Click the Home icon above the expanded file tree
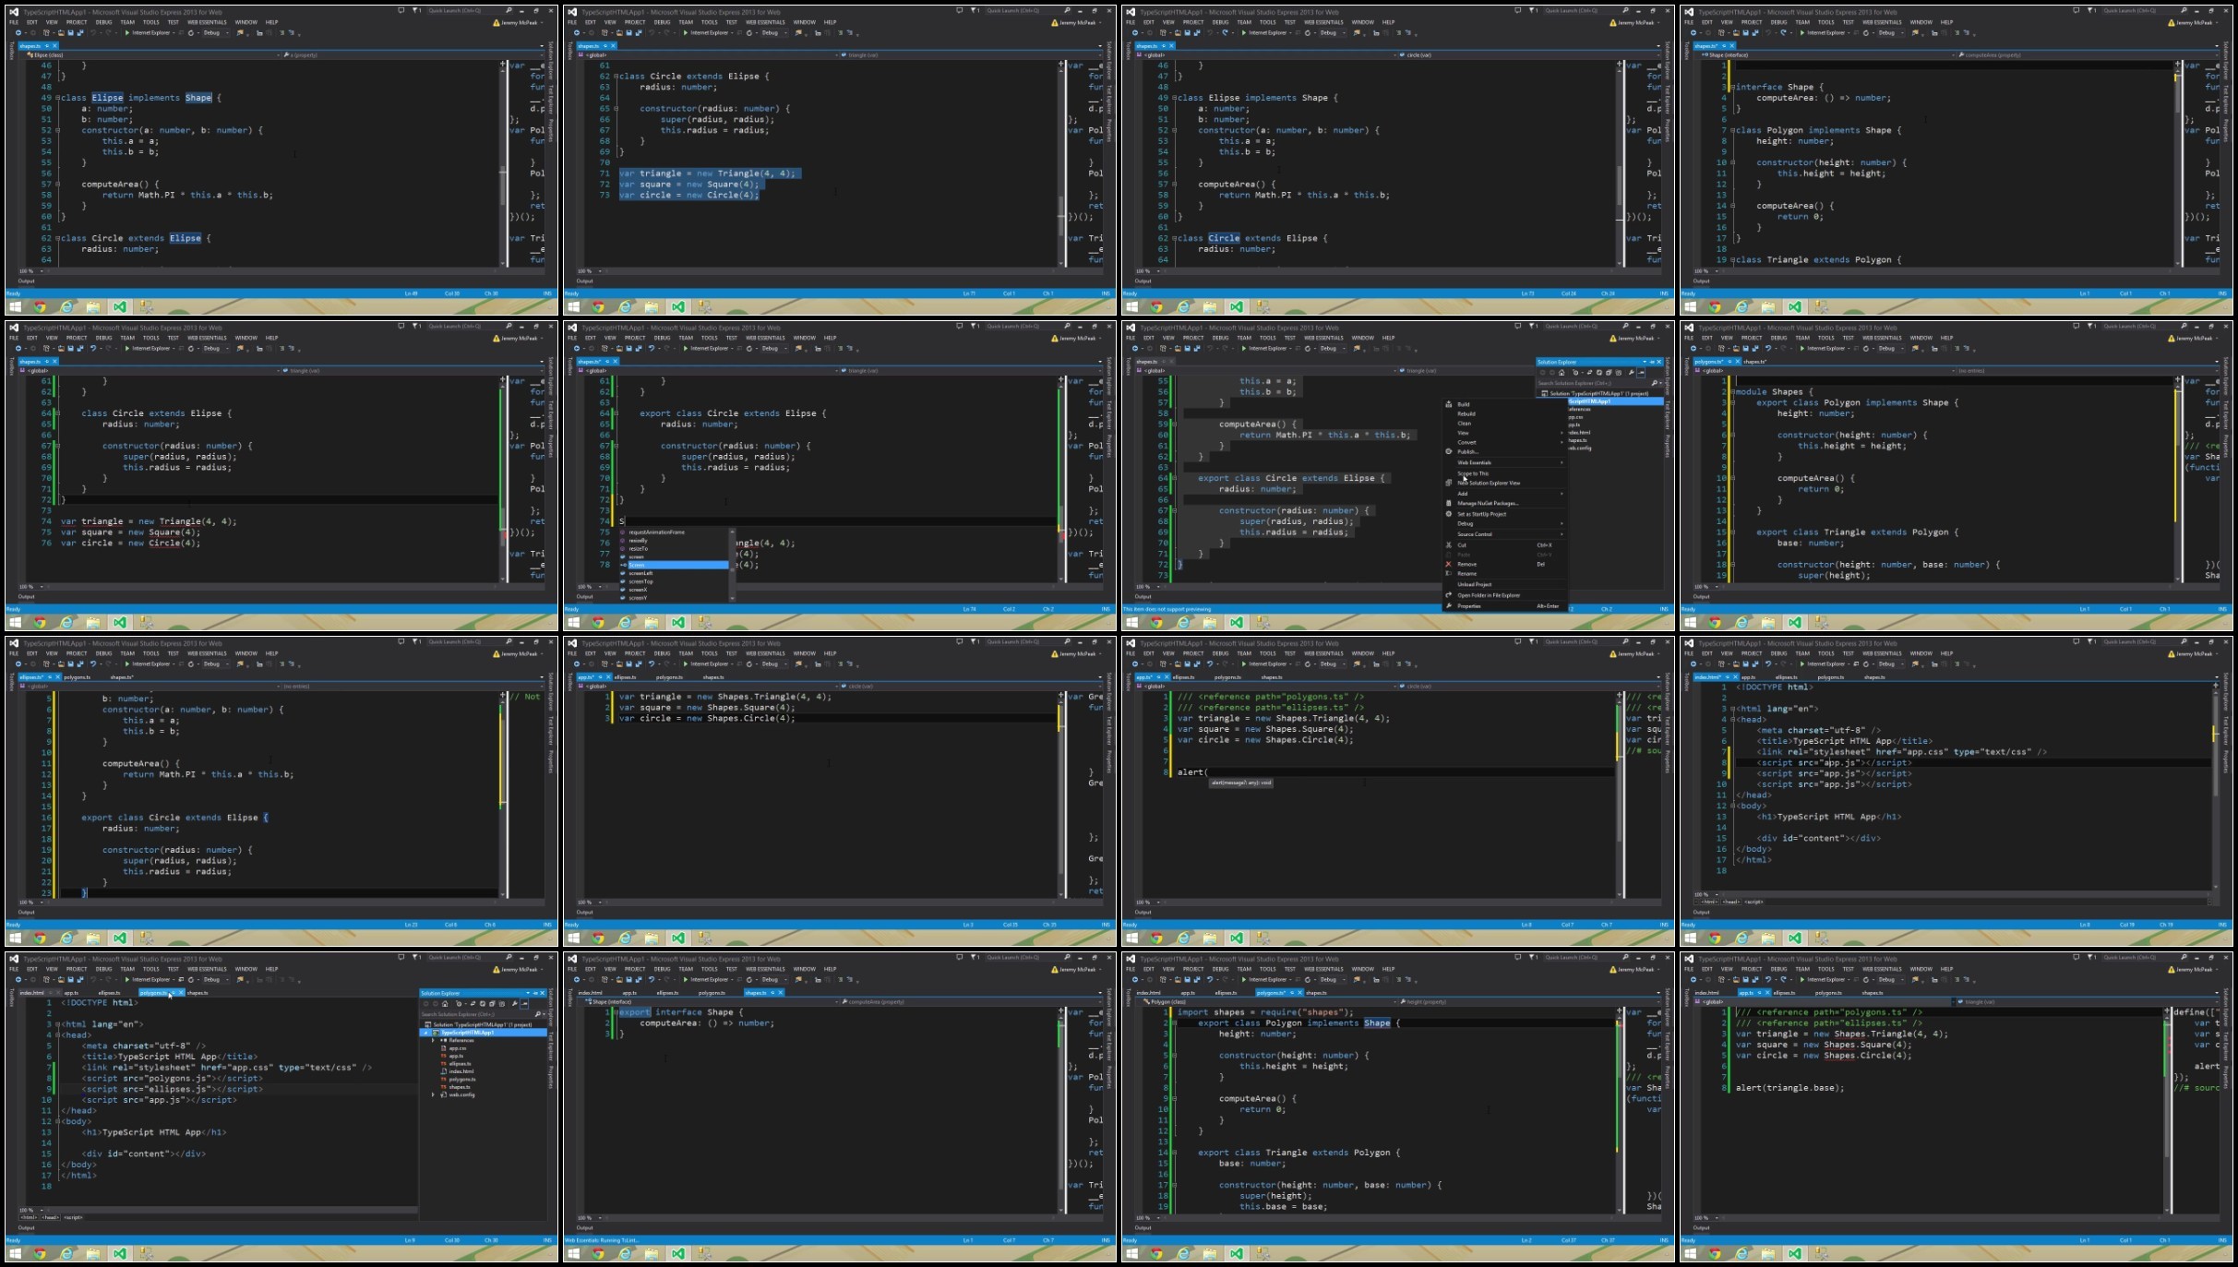The width and height of the screenshot is (2238, 1267). coord(445,1004)
